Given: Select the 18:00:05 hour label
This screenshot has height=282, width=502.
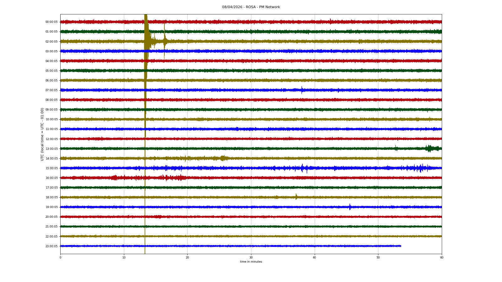Looking at the screenshot, I should (x=51, y=197).
